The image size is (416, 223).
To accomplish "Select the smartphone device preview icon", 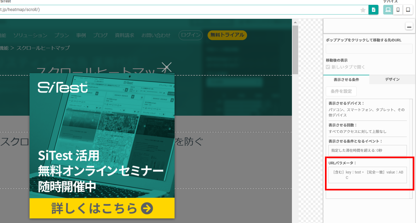I will 398,10.
